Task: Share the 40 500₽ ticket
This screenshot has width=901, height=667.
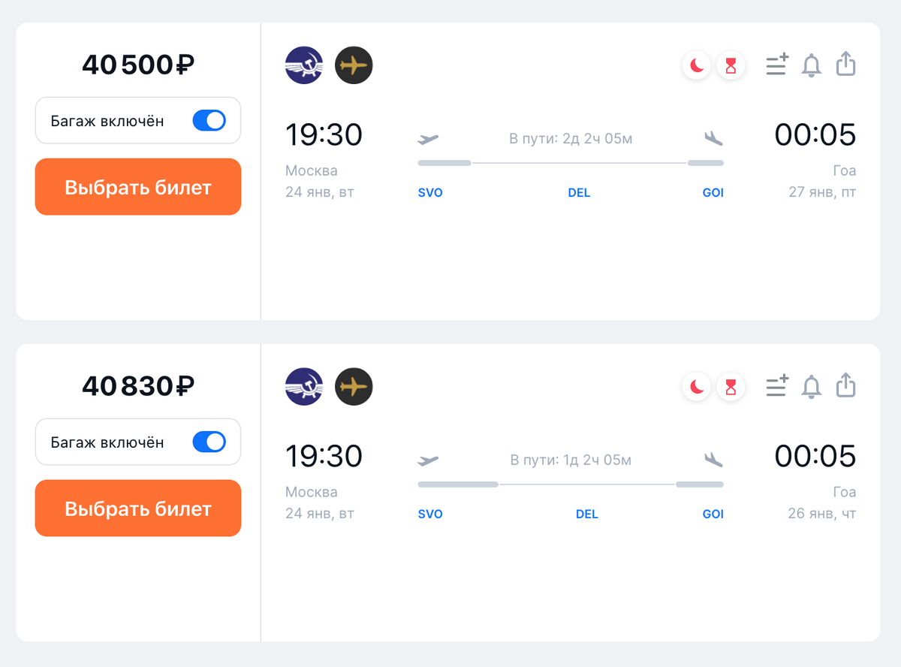Action: click(x=845, y=64)
